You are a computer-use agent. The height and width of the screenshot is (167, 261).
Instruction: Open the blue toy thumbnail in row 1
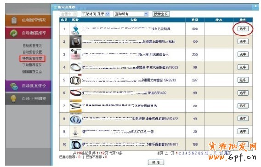point(75,29)
